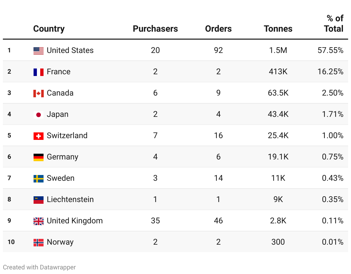The image size is (351, 274).
Task: Select the United Kingdom country name
Action: (75, 221)
